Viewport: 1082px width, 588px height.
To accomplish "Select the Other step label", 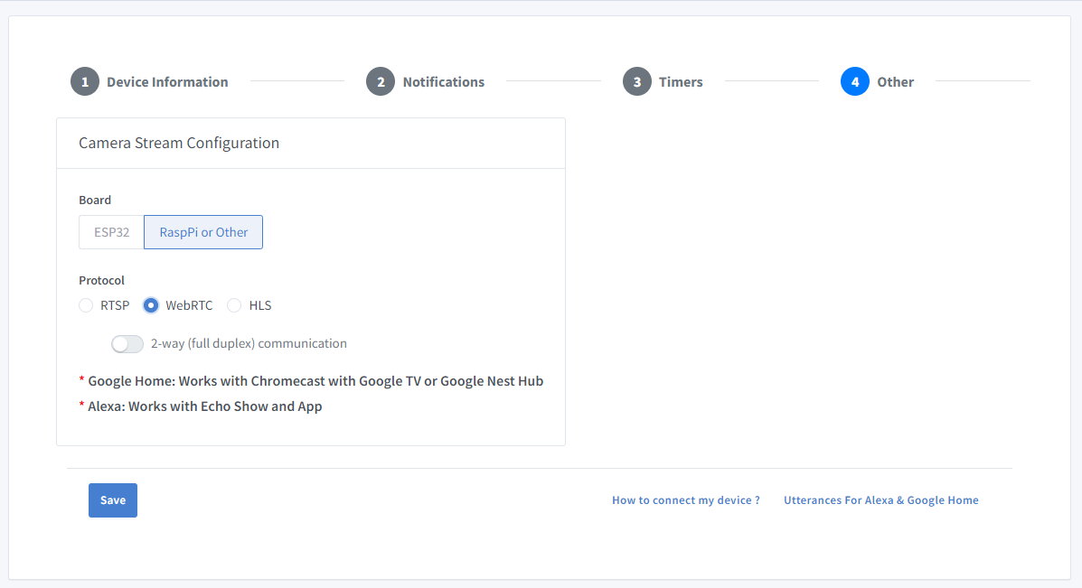I will 895,82.
